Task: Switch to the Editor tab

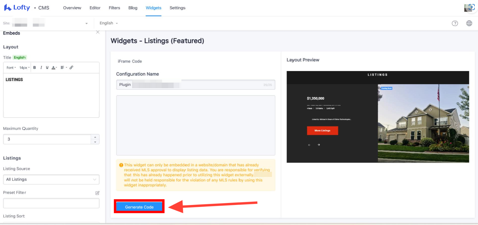Action: pyautogui.click(x=95, y=8)
